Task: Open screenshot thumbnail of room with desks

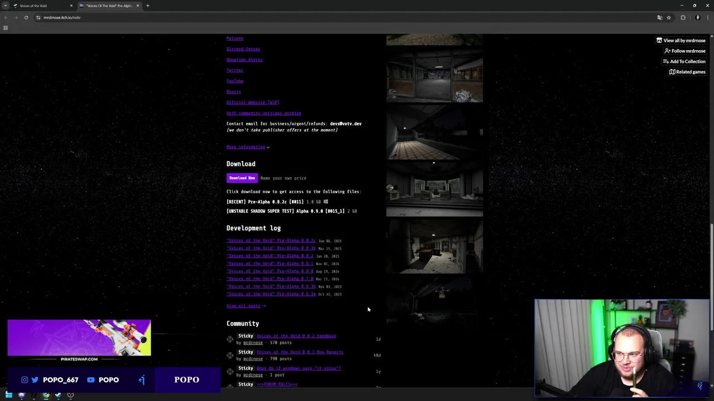Action: 435,189
